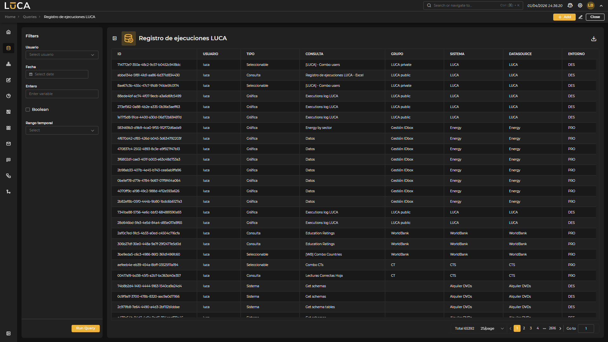
Task: Open the mail icon in the left sidebar
Action: tap(9, 144)
